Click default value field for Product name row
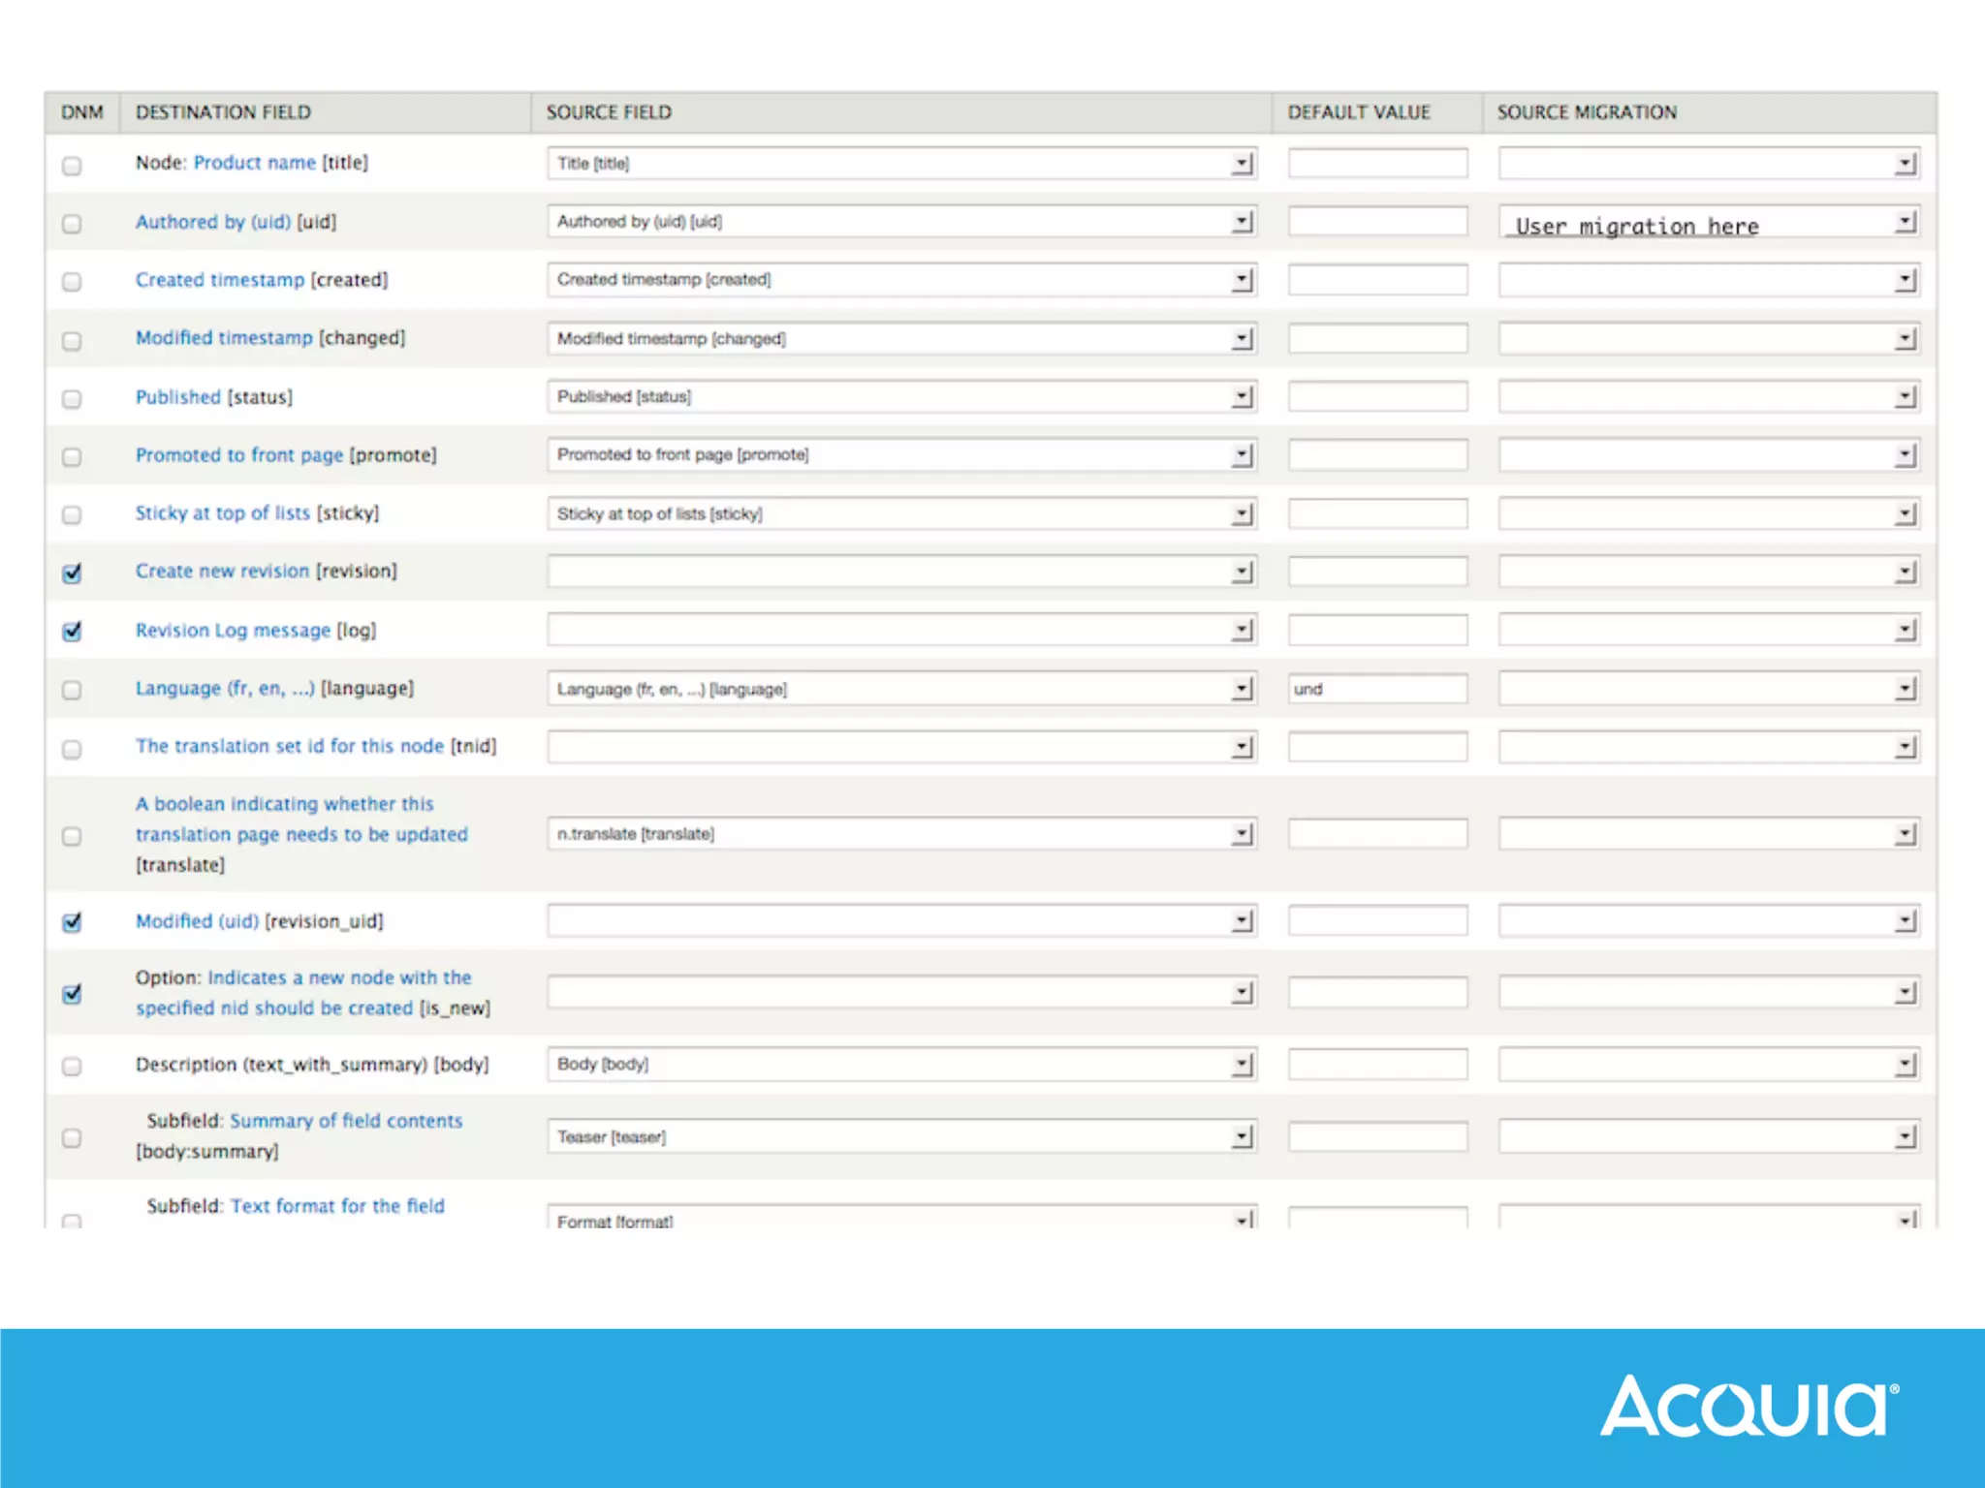Image resolution: width=1985 pixels, height=1488 pixels. [x=1376, y=164]
